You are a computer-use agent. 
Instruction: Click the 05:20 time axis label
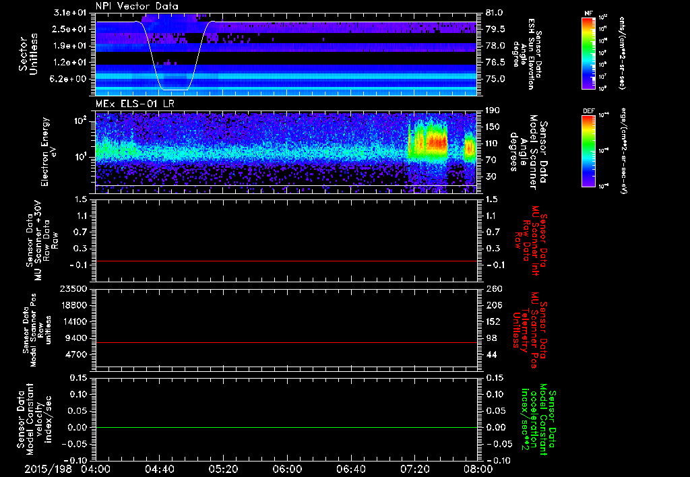(x=222, y=469)
